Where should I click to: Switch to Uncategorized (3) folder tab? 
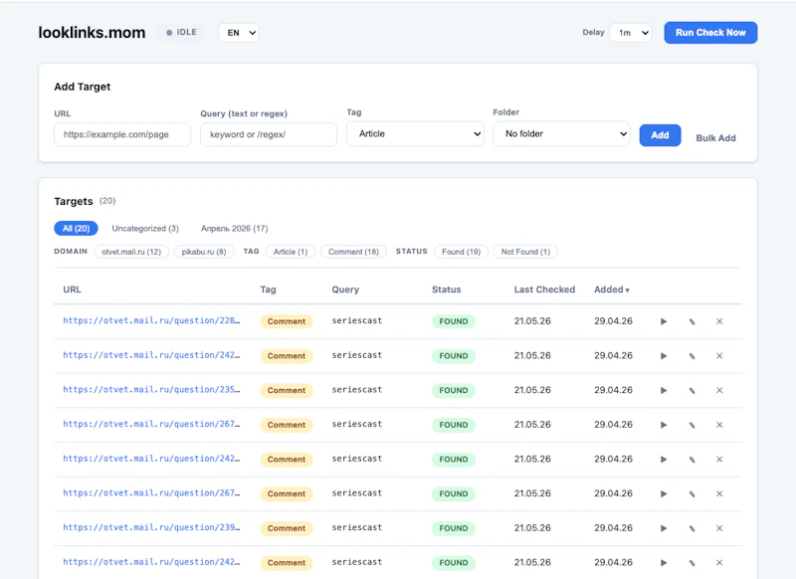click(x=145, y=229)
